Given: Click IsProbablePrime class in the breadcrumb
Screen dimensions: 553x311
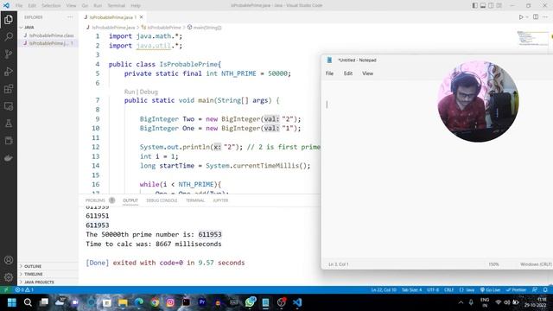Looking at the screenshot, I should tap(164, 27).
